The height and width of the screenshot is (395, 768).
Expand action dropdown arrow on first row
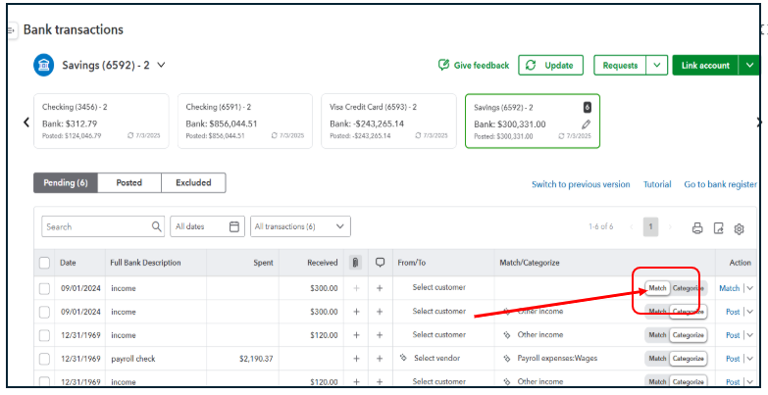[750, 288]
